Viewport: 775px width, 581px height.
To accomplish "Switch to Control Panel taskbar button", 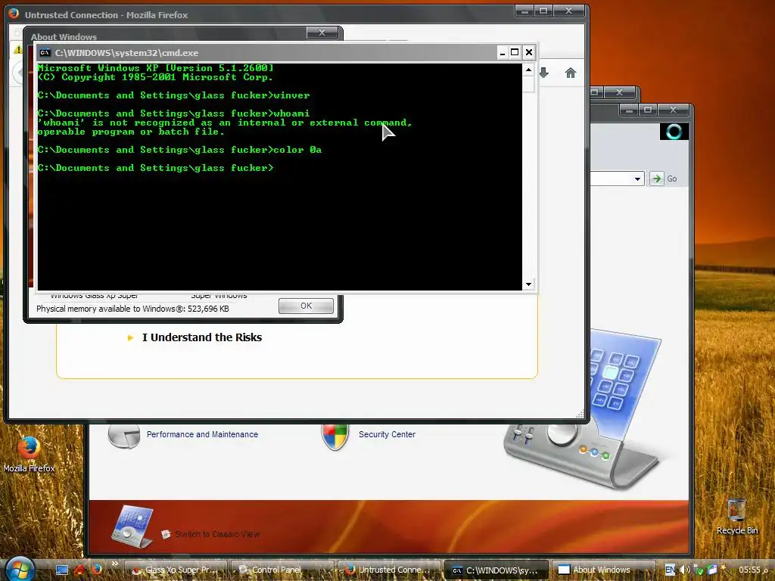I will click(283, 570).
